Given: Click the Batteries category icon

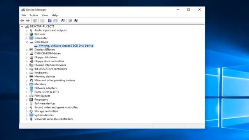Looking at the screenshot, I should tap(31, 34).
